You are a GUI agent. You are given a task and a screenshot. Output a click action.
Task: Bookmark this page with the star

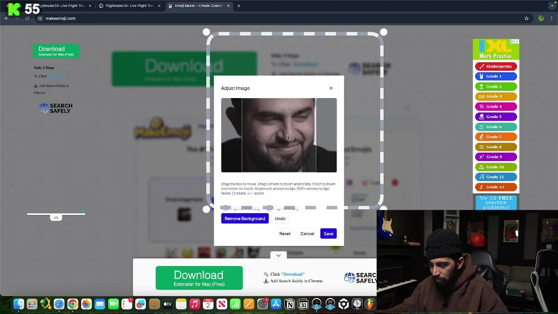pos(527,18)
